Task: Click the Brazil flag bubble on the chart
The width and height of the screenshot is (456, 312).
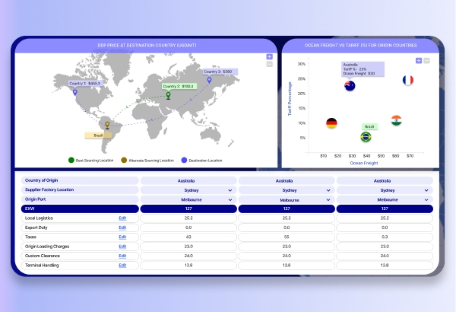Action: [x=366, y=137]
